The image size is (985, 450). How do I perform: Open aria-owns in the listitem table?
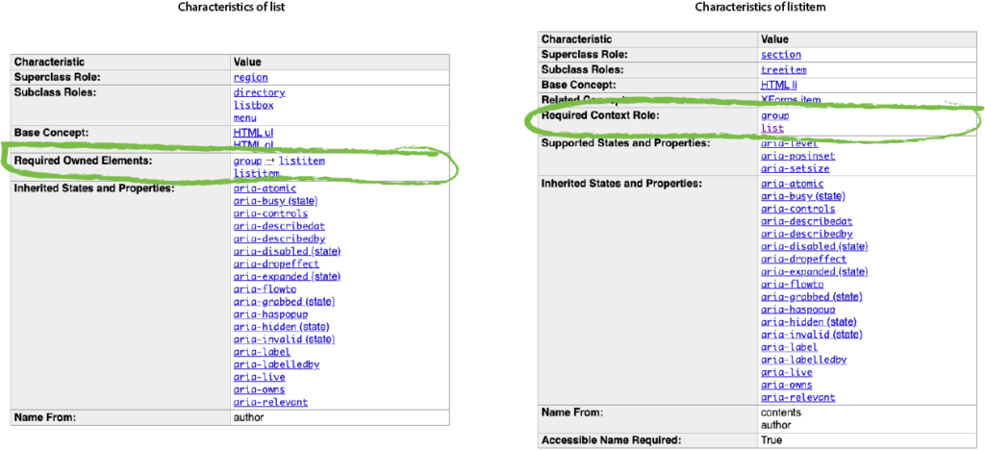coord(787,384)
